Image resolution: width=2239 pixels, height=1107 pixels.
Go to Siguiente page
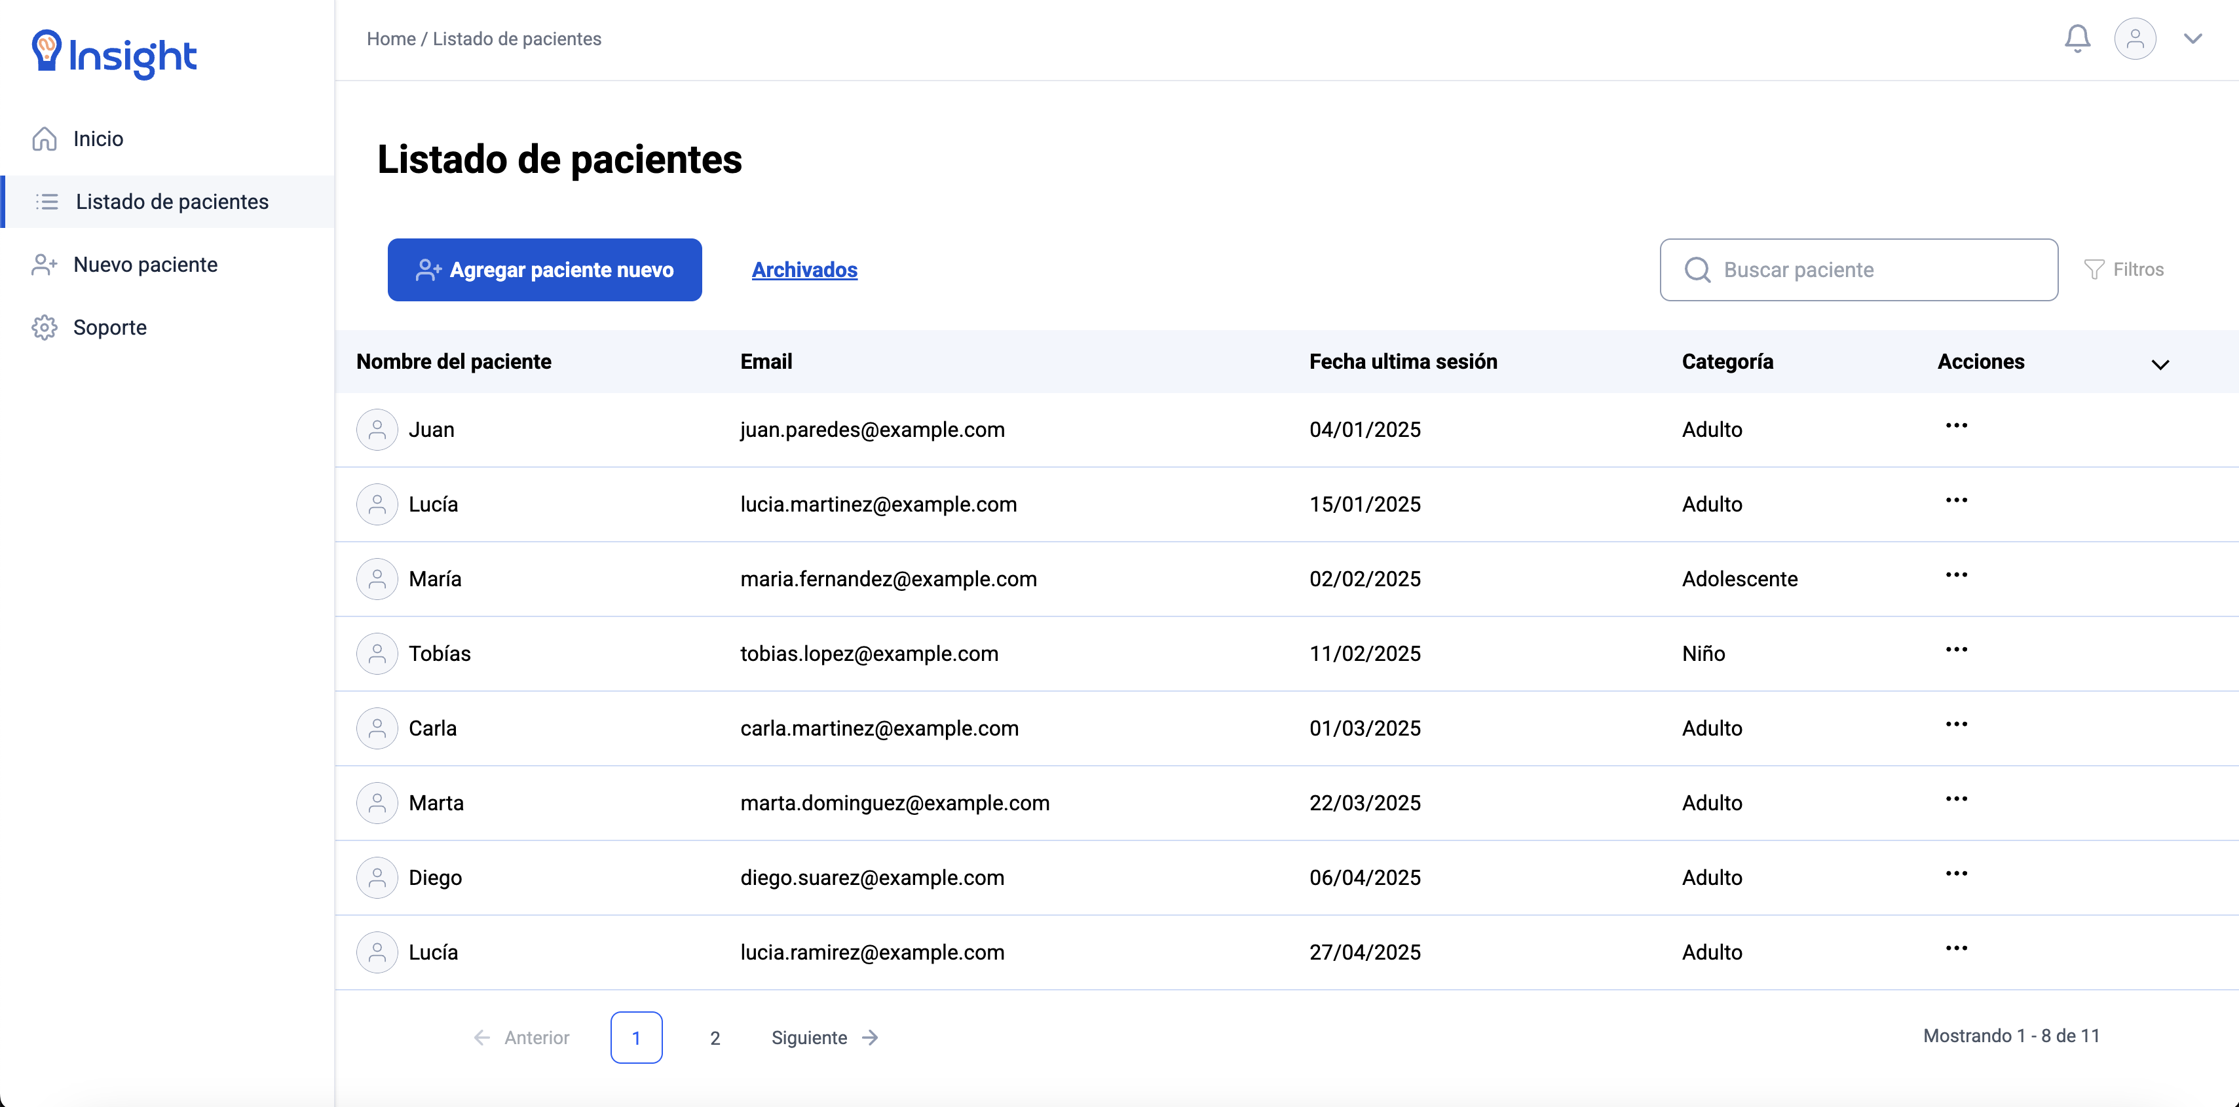click(x=826, y=1038)
